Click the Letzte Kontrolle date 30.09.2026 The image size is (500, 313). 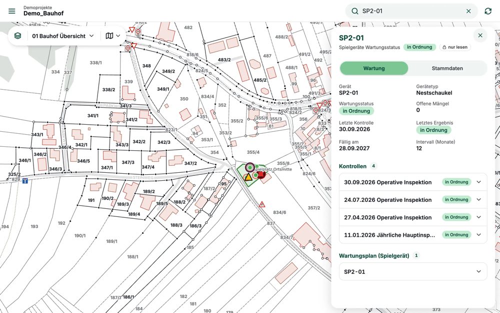pos(354,129)
